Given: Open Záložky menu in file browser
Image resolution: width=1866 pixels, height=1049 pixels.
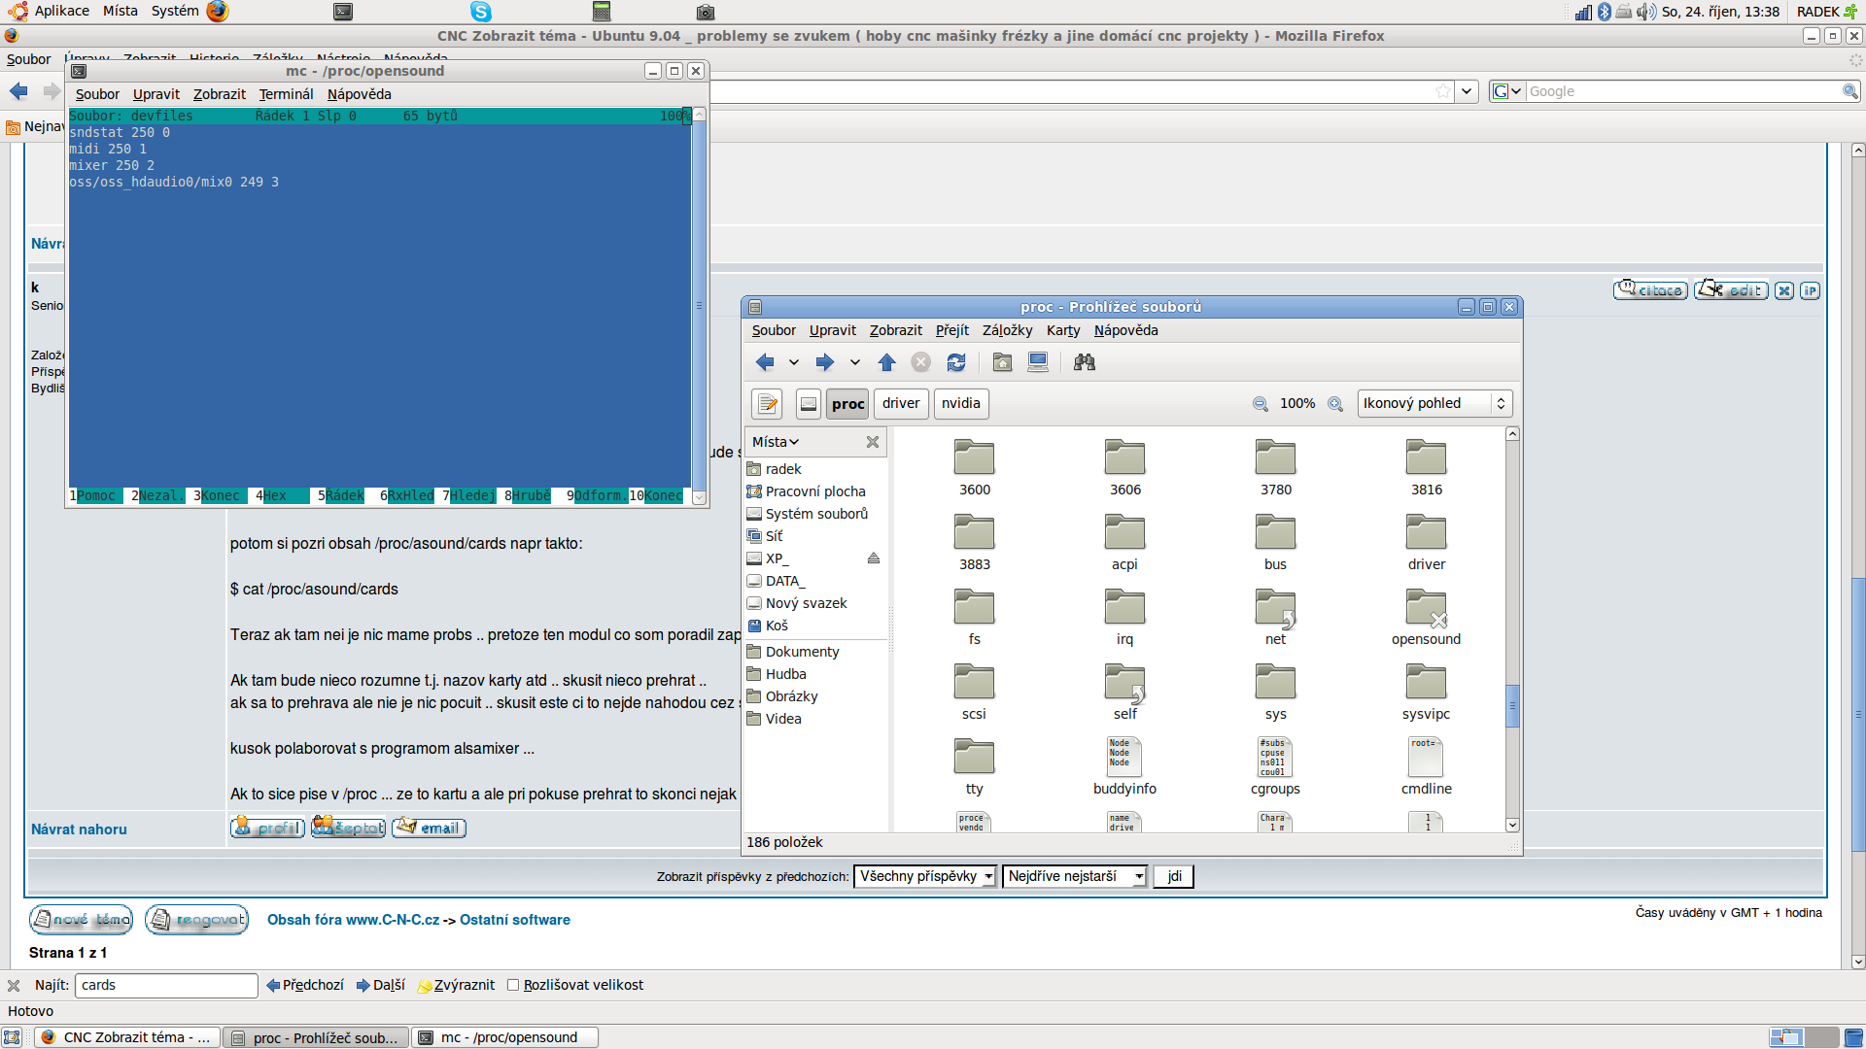Looking at the screenshot, I should pyautogui.click(x=1007, y=330).
